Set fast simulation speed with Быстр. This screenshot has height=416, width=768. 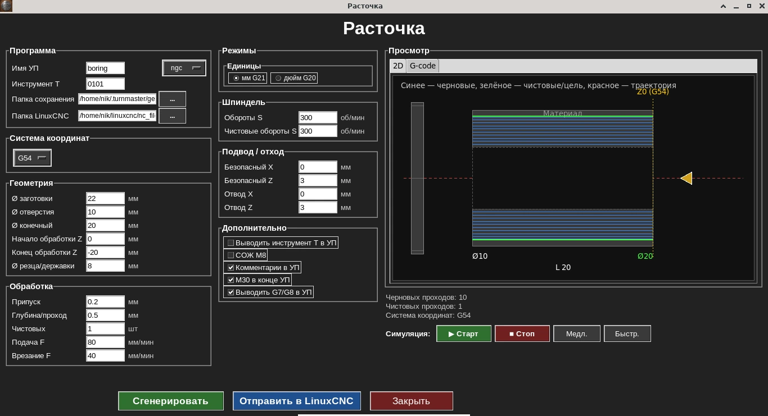click(627, 333)
